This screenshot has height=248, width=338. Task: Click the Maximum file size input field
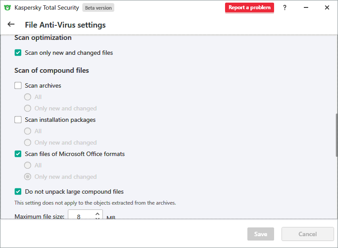pyautogui.click(x=80, y=216)
